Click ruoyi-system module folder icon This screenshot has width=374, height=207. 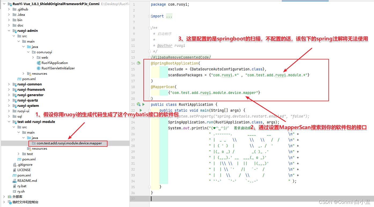tap(14, 106)
